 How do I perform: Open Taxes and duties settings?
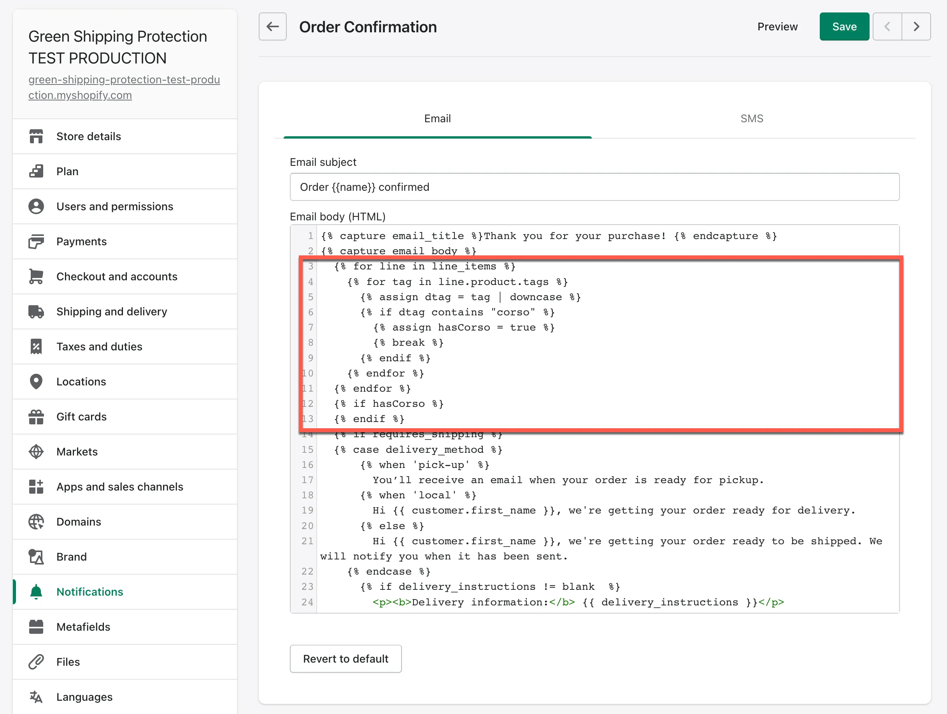pyautogui.click(x=99, y=346)
